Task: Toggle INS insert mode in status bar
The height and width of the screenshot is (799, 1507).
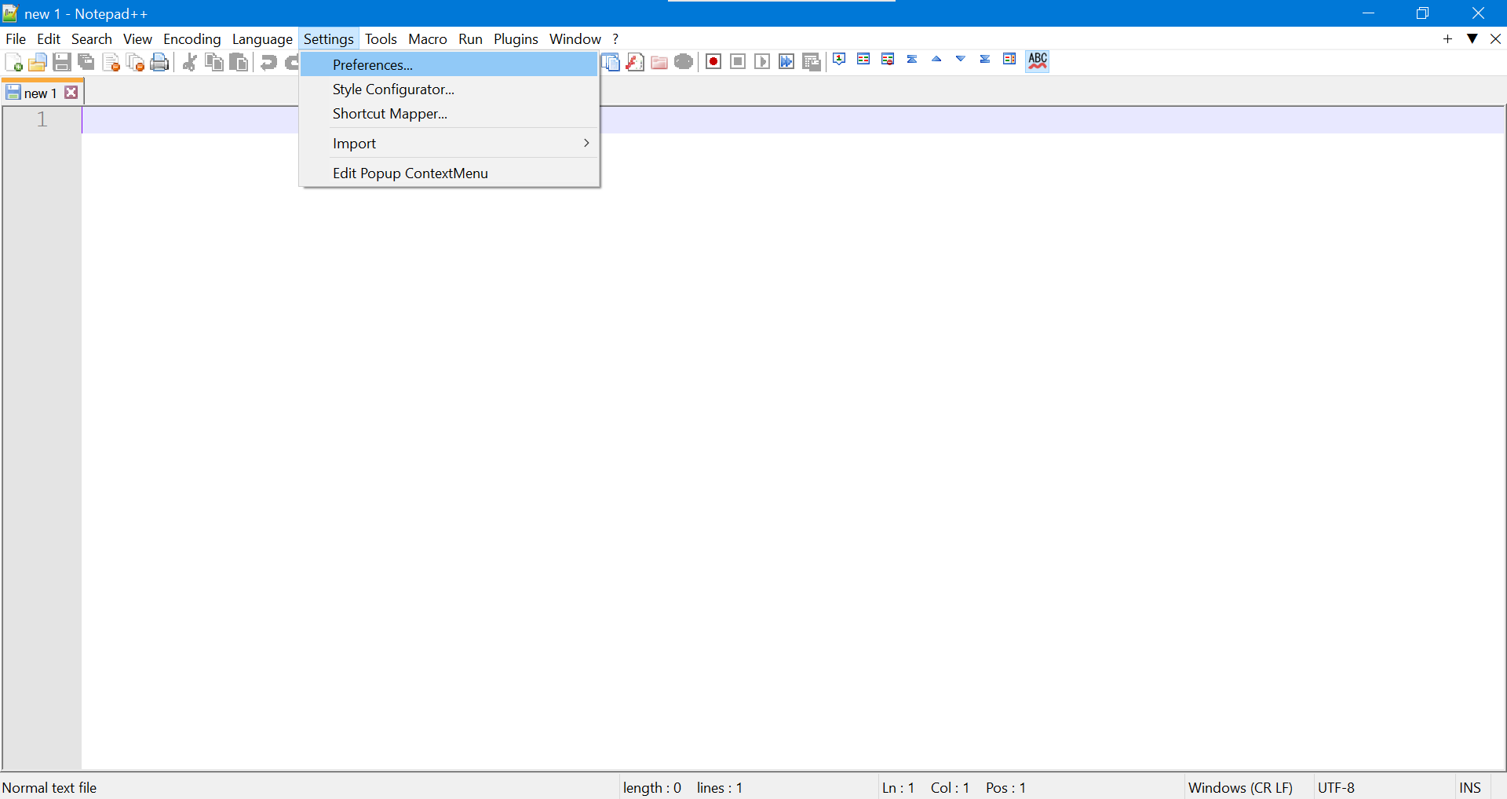Action: coord(1469,787)
